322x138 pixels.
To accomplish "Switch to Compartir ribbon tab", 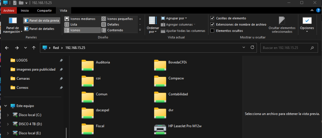I will 44,10.
